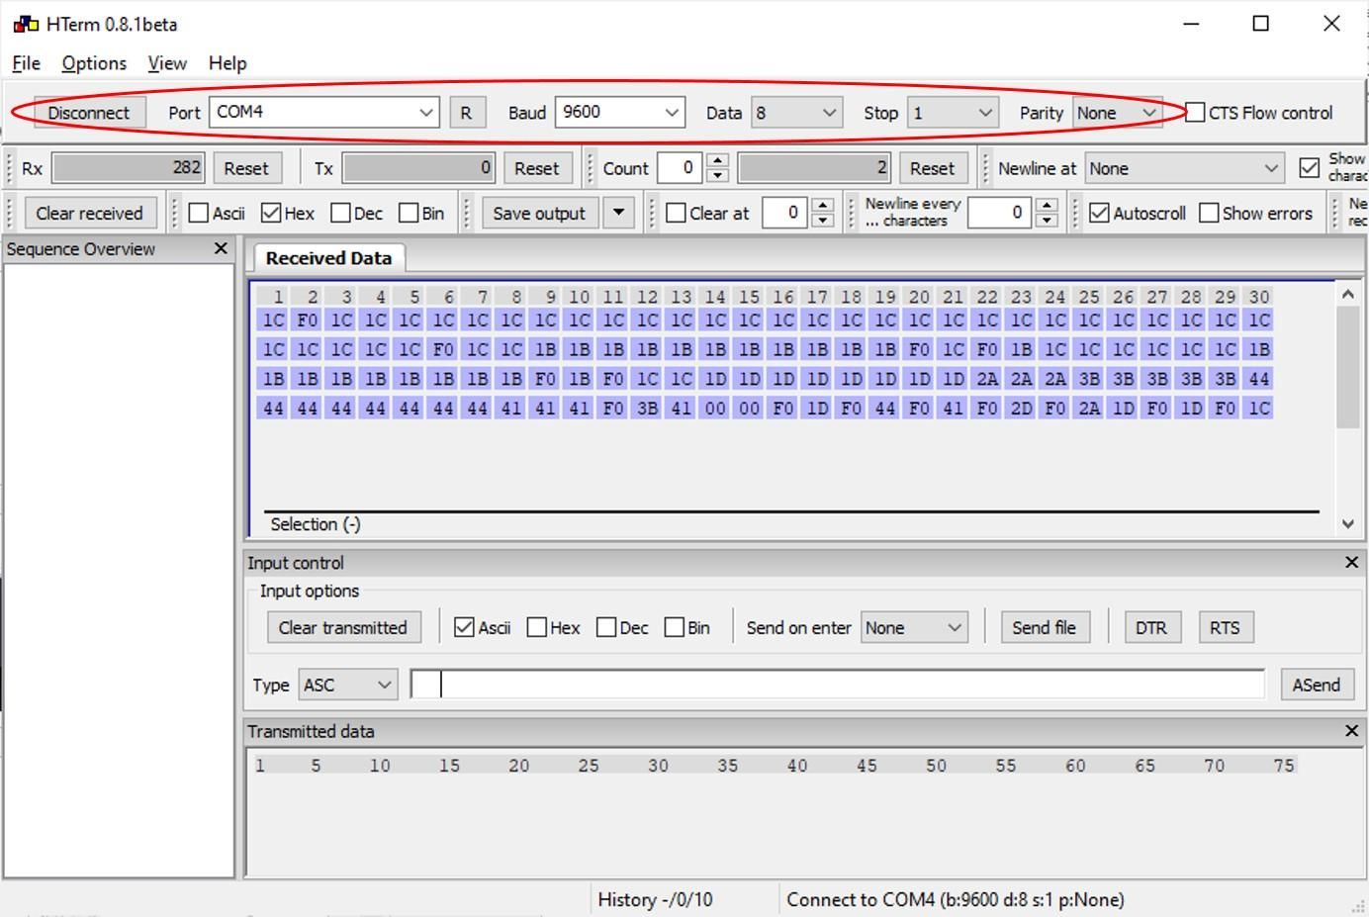This screenshot has width=1369, height=917.
Task: Select the Received Data tab
Action: pos(326,257)
